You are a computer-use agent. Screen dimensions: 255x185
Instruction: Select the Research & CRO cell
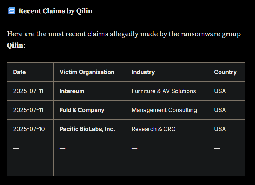click(167, 129)
